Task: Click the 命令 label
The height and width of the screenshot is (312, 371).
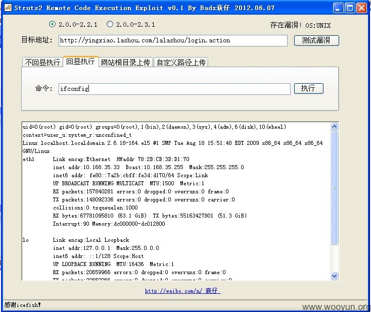Action: point(44,88)
